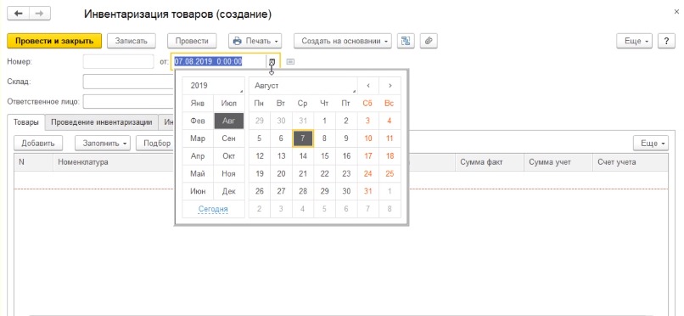Choose Сен month in calendar

pos(229,138)
